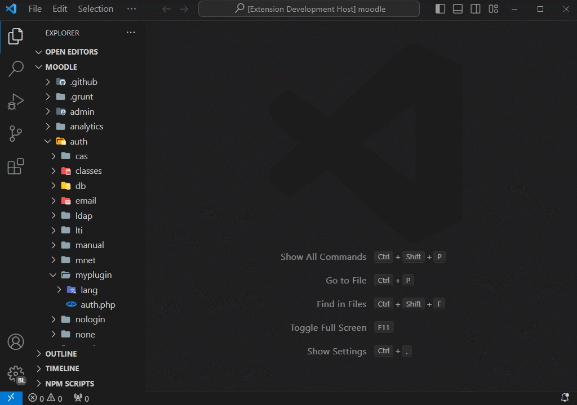577x405 pixels.
Task: Select the manual folder
Action: [x=90, y=245]
